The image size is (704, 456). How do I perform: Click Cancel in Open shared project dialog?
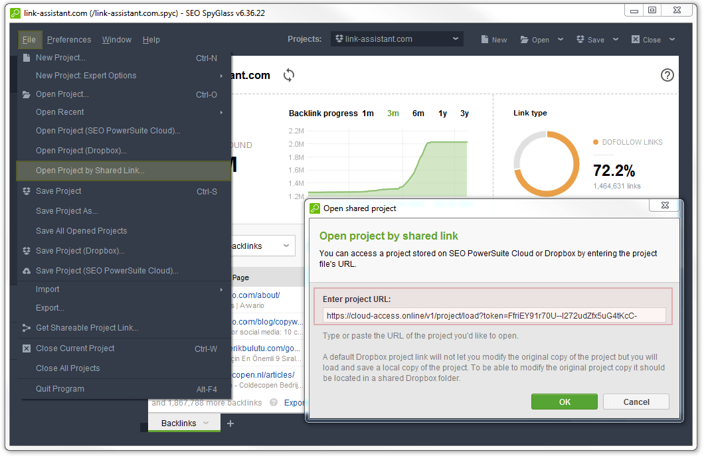(x=636, y=402)
